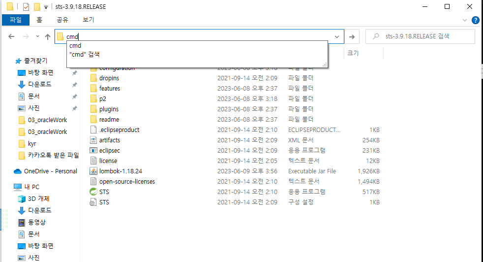Click the Forward navigation arrow
This screenshot has width=483, height=262.
pos(26,37)
